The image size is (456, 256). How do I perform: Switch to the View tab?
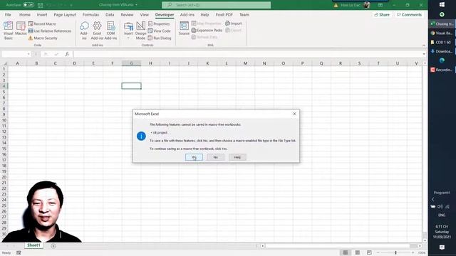click(x=144, y=14)
